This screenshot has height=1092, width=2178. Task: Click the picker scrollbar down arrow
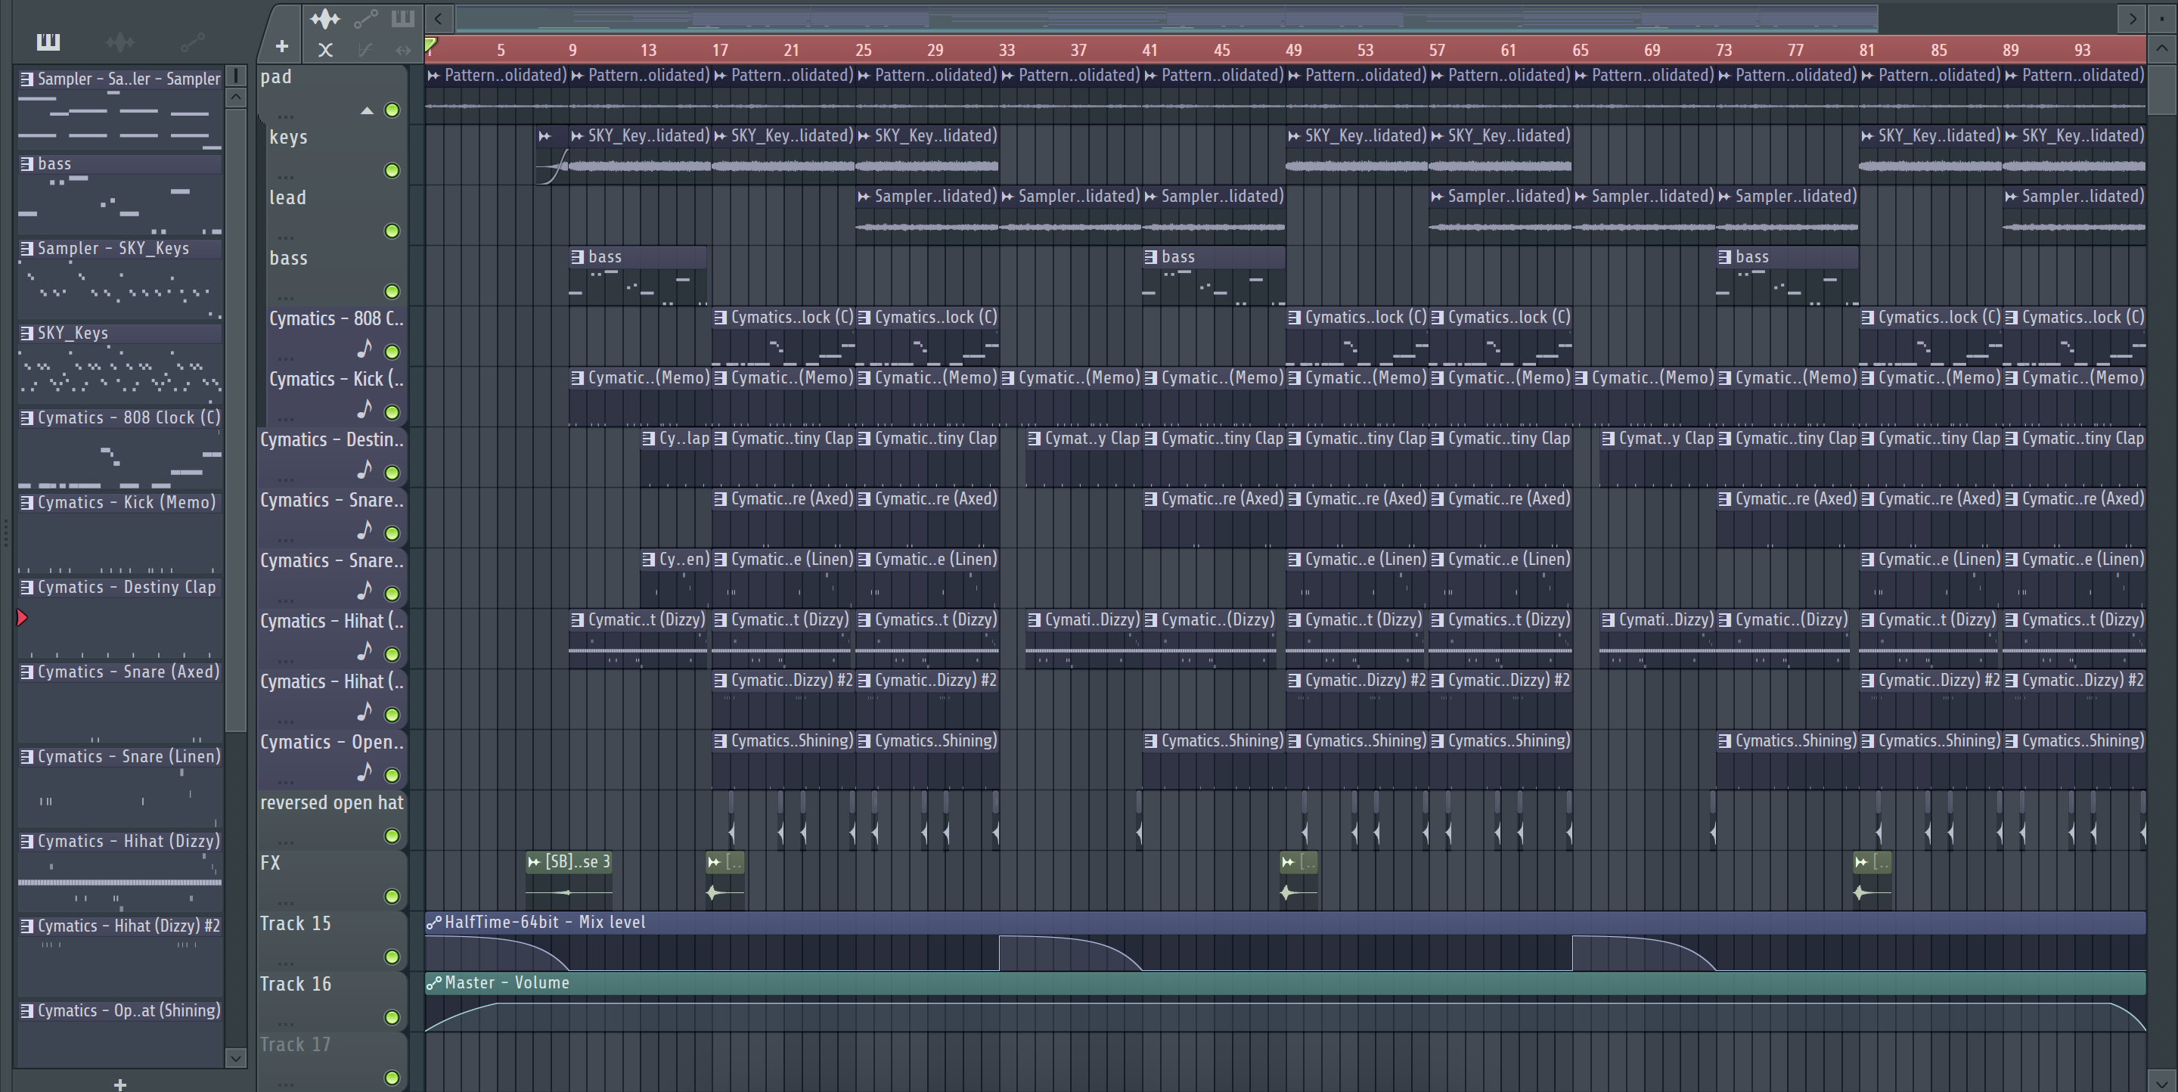click(x=236, y=1057)
